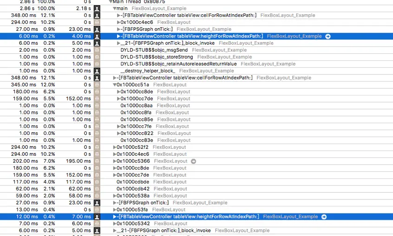Expand heightForRowAtIndexPath row with 6.00 ms
The height and width of the screenshot is (236, 393).
(118, 36)
